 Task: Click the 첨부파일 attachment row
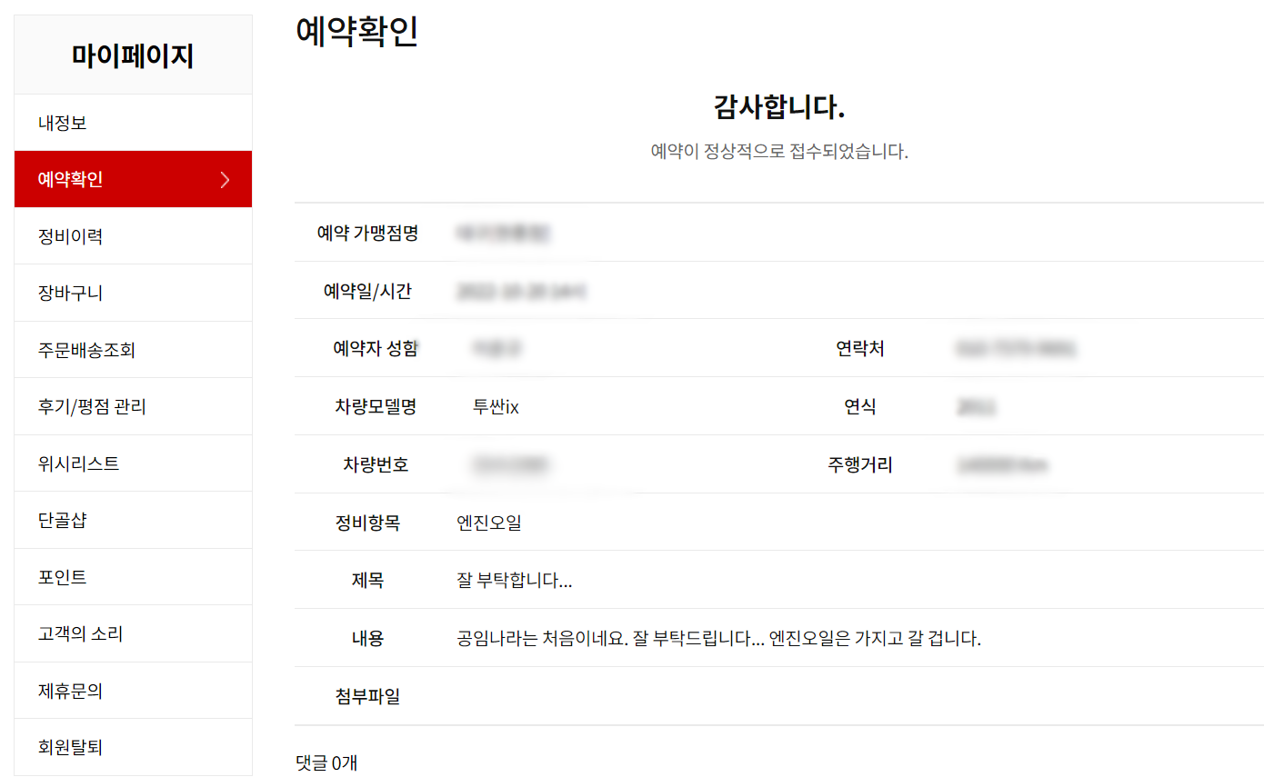779,696
